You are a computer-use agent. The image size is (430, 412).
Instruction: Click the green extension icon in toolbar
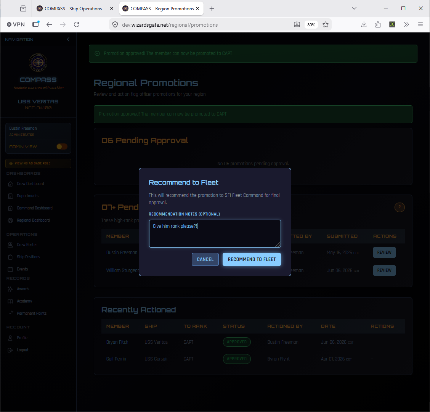tap(392, 25)
